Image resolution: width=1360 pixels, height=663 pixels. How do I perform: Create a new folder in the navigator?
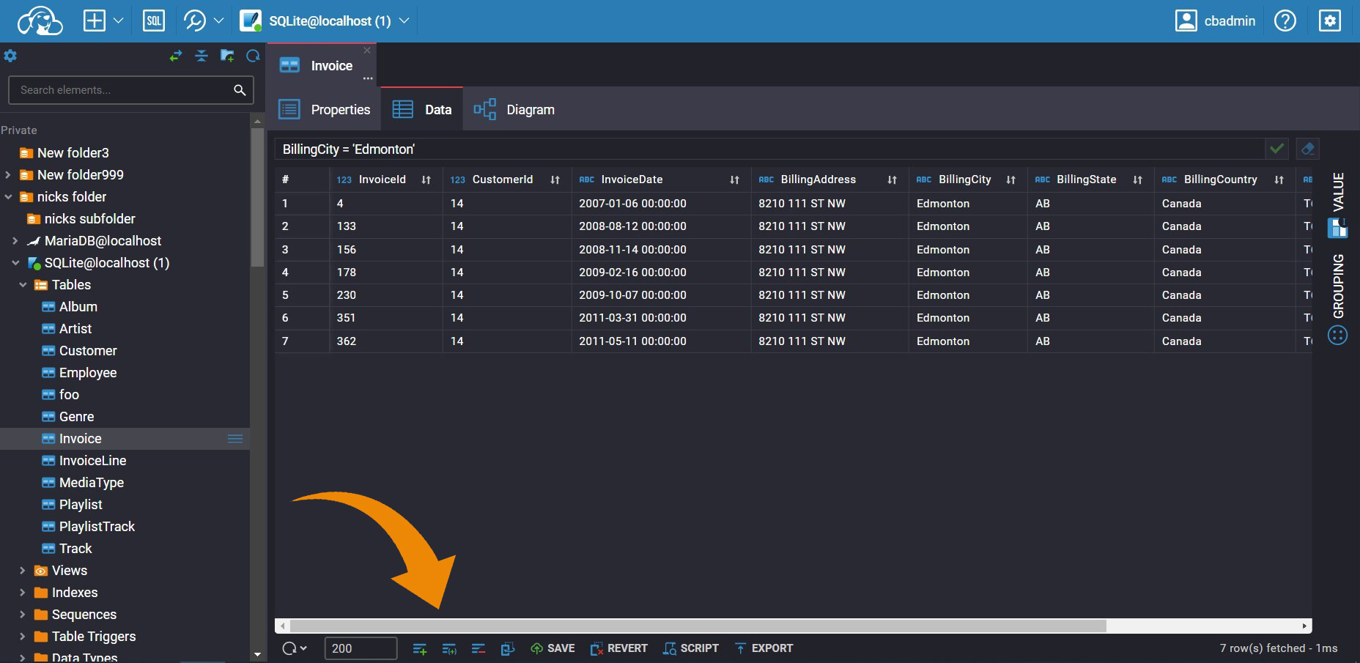[x=227, y=56]
